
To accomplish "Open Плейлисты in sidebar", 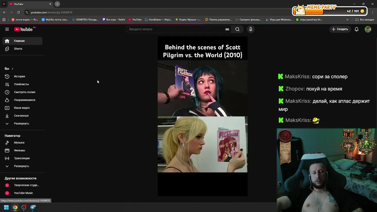I will (22, 84).
